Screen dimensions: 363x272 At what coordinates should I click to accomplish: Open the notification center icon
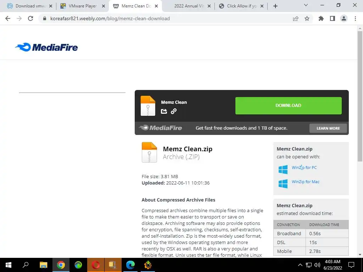pos(351,265)
